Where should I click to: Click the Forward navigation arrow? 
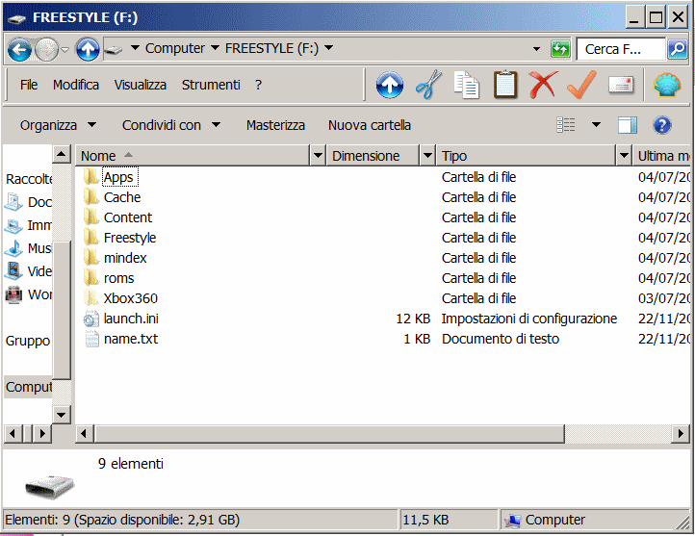click(46, 49)
